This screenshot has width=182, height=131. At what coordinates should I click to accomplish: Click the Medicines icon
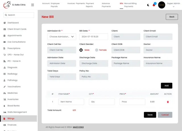point(5,93)
